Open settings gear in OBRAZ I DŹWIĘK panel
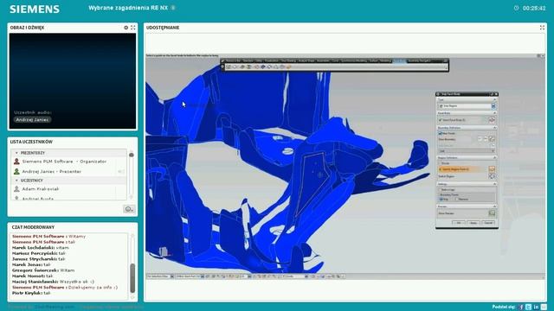554x311 pixels. pos(126,28)
